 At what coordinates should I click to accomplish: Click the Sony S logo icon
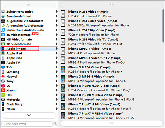[x=3, y=81]
